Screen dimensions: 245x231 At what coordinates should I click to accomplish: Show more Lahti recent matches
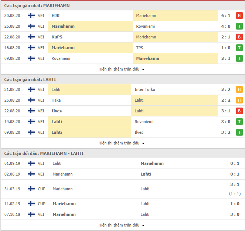[x=122, y=143]
